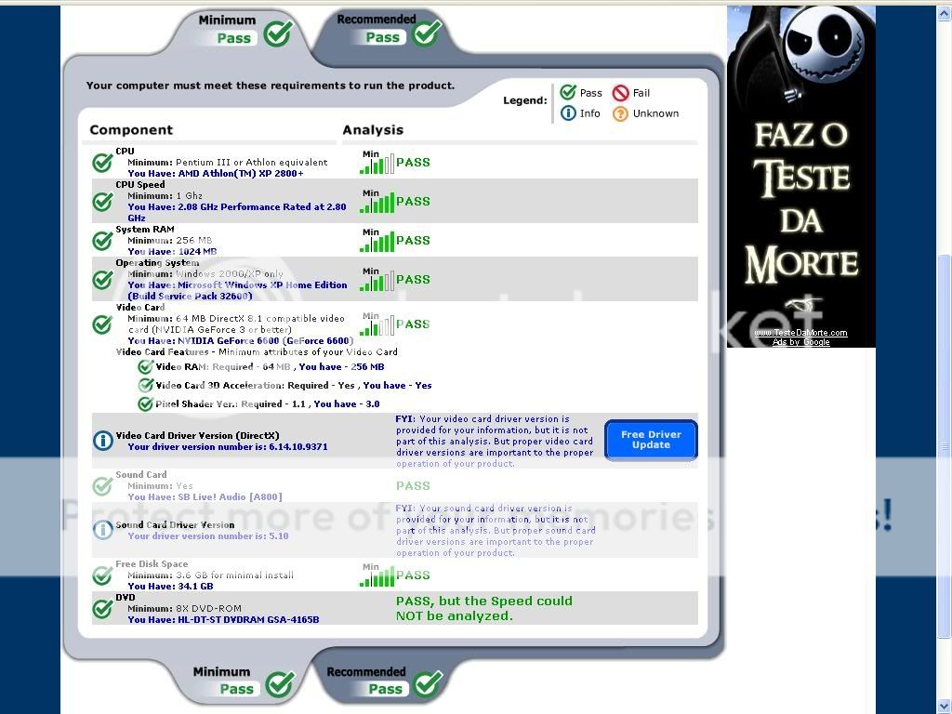952x714 pixels.
Task: Click the System RAM pass checkmark icon
Action: [102, 241]
